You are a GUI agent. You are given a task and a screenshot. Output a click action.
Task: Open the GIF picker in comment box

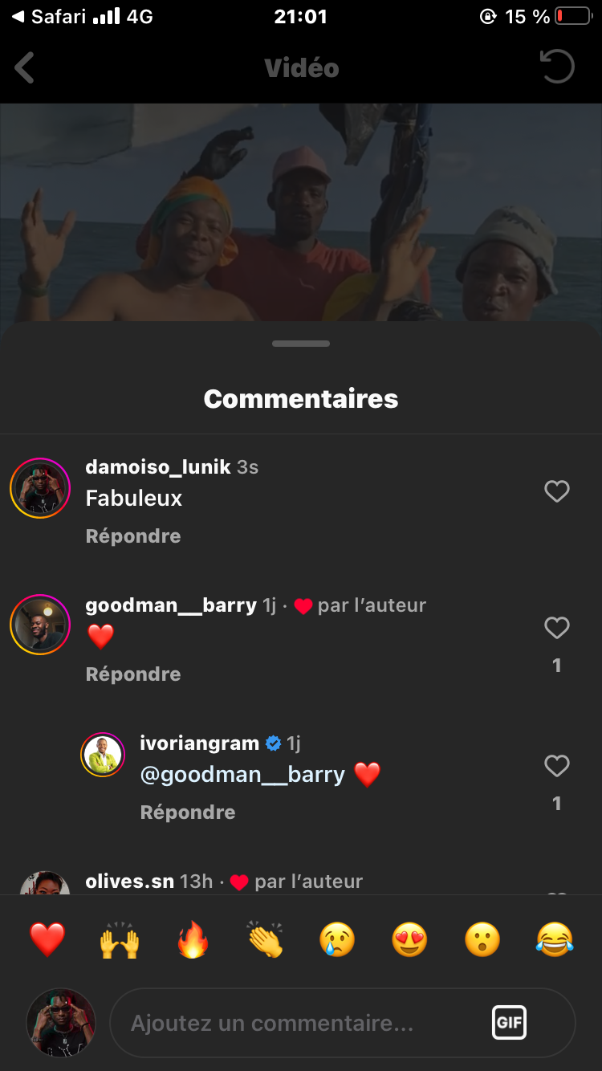click(509, 1023)
